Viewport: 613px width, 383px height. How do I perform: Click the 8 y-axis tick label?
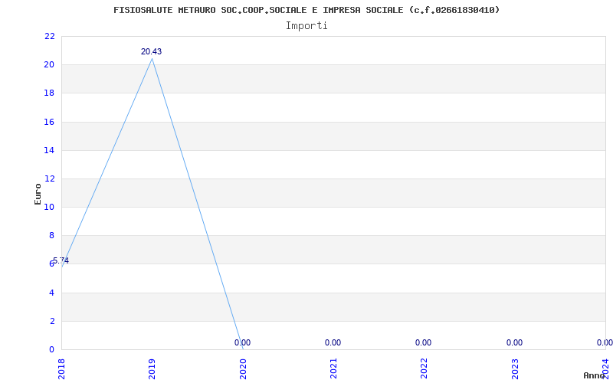(x=51, y=236)
